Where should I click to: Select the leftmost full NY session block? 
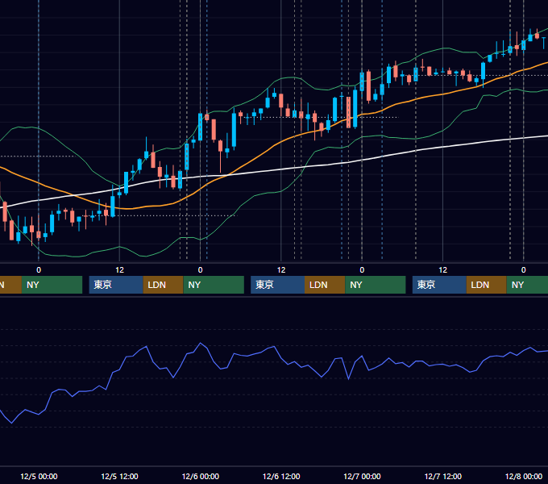click(52, 285)
